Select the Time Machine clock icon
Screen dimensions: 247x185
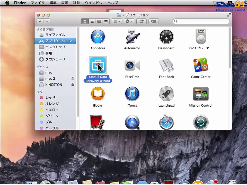[x=201, y=122]
